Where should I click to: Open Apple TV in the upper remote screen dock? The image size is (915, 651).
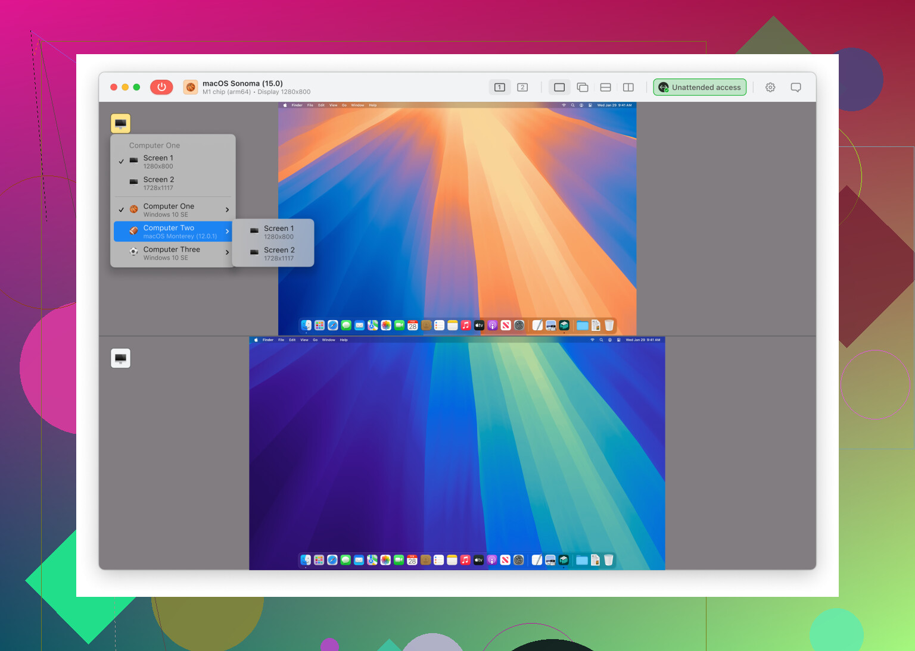[x=479, y=325]
